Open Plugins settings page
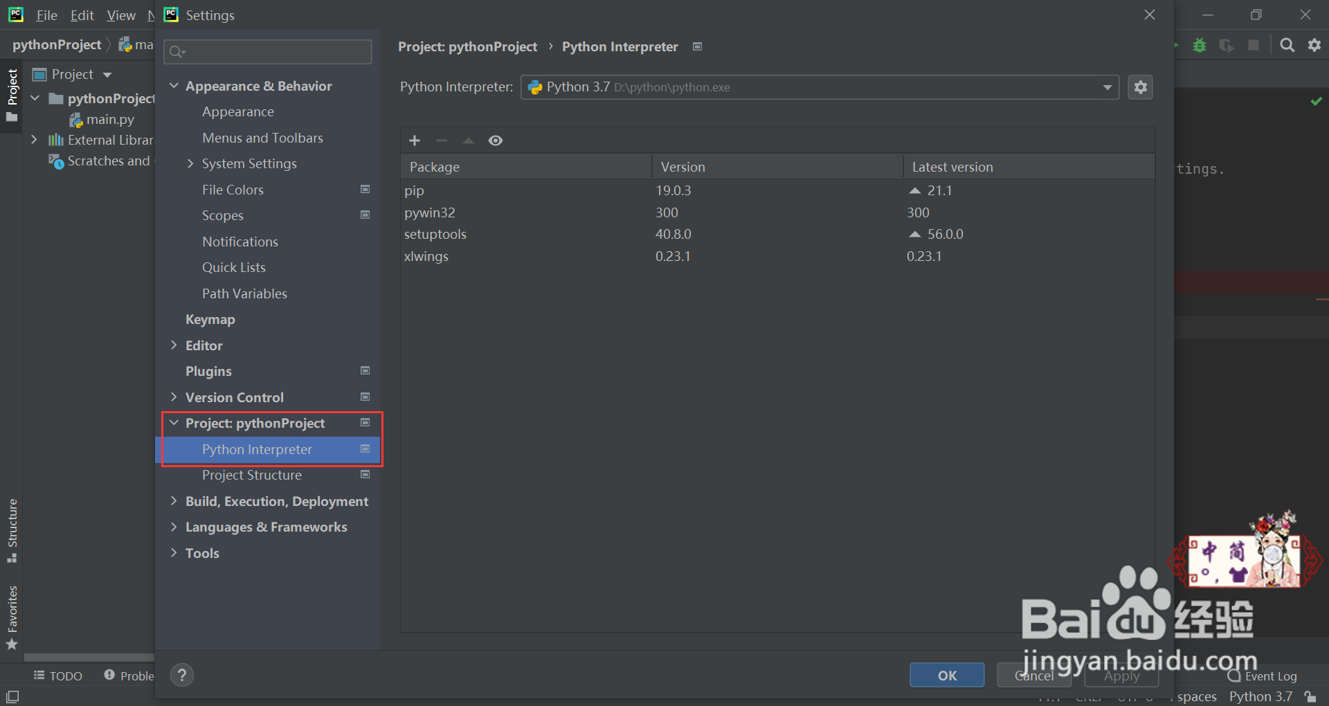This screenshot has width=1329, height=706. 208,371
